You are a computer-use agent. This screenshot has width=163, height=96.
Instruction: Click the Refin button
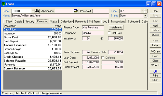(155, 56)
